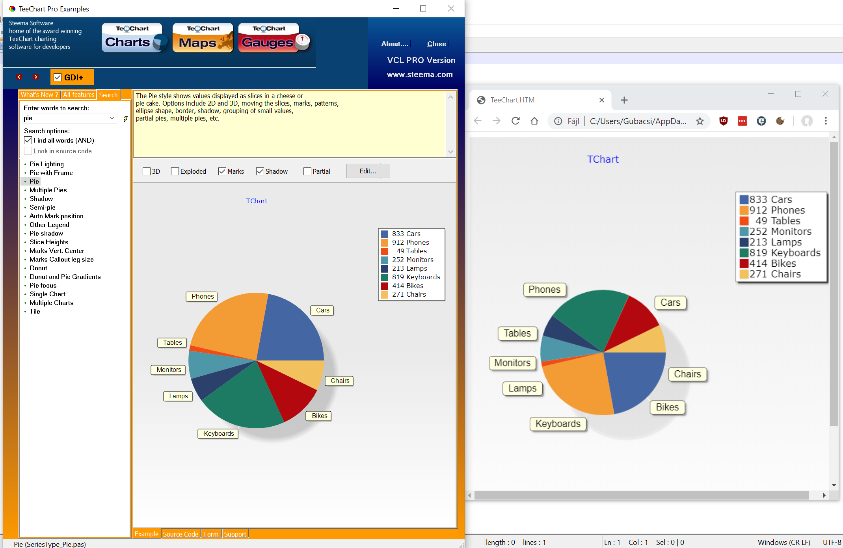Viewport: 843px width, 548px height.
Task: Select the Source Code tab
Action: pos(181,533)
